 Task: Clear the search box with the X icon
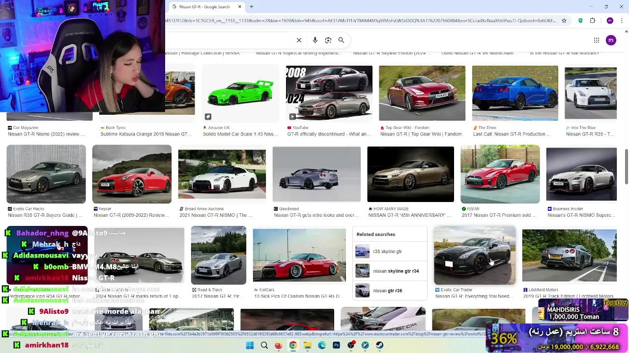tap(299, 40)
